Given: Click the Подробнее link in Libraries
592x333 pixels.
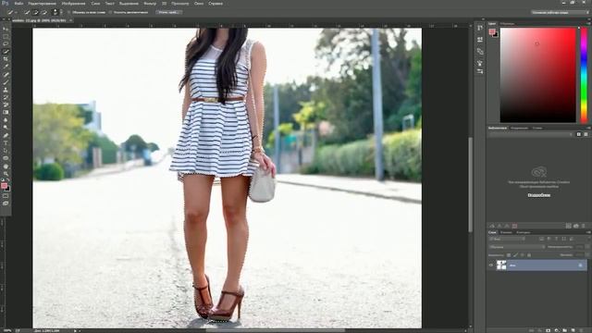Looking at the screenshot, I should click(538, 195).
